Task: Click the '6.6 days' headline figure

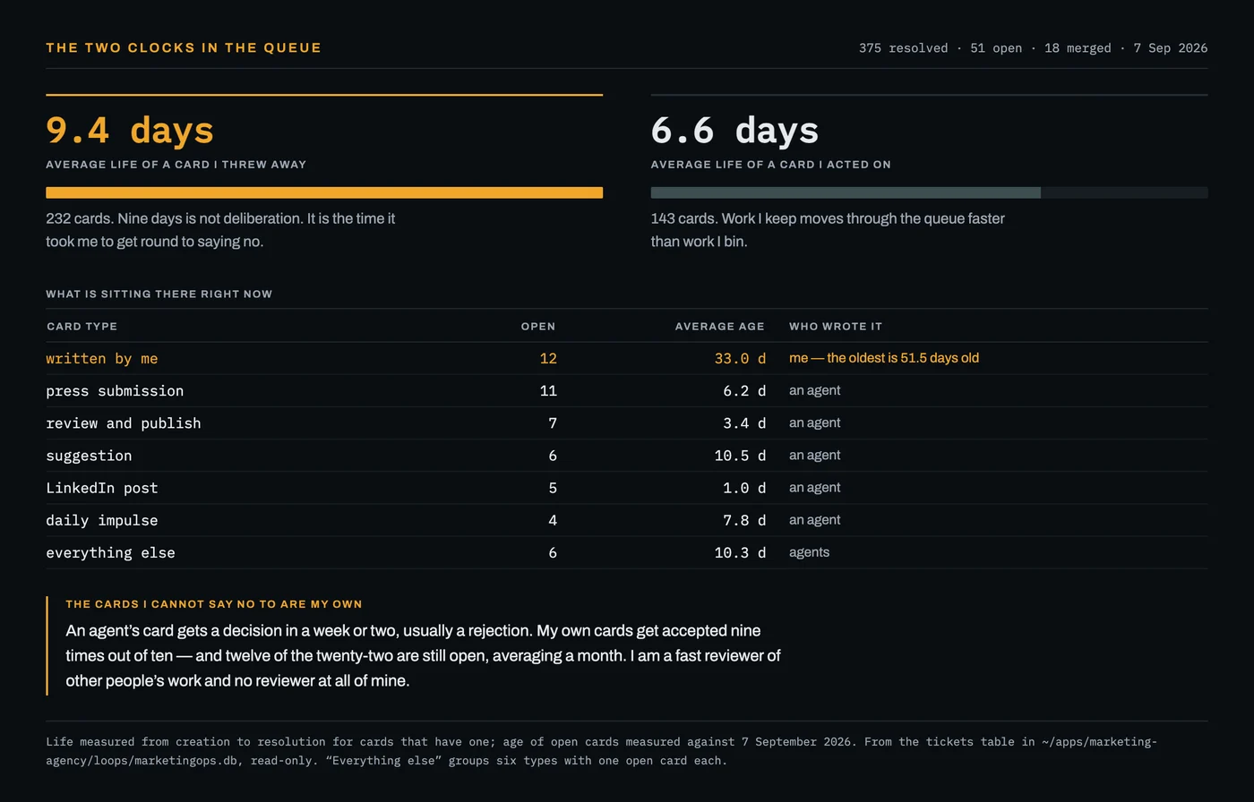Action: [x=734, y=130]
